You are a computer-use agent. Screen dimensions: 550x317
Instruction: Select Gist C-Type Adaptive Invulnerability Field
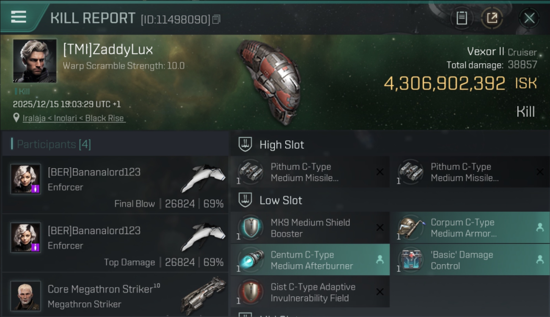tap(310, 292)
